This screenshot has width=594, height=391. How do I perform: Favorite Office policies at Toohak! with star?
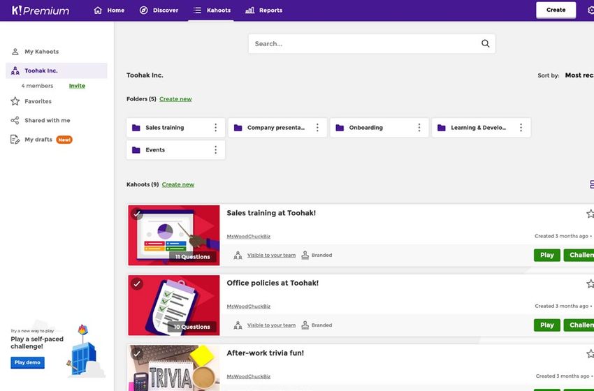point(591,284)
